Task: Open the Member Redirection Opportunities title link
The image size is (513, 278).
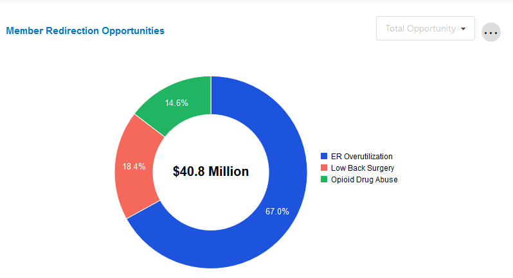Action: click(x=85, y=30)
